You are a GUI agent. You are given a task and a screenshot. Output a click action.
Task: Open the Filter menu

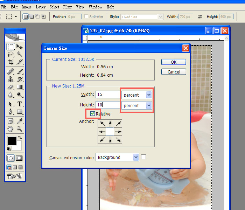tap(68, 7)
